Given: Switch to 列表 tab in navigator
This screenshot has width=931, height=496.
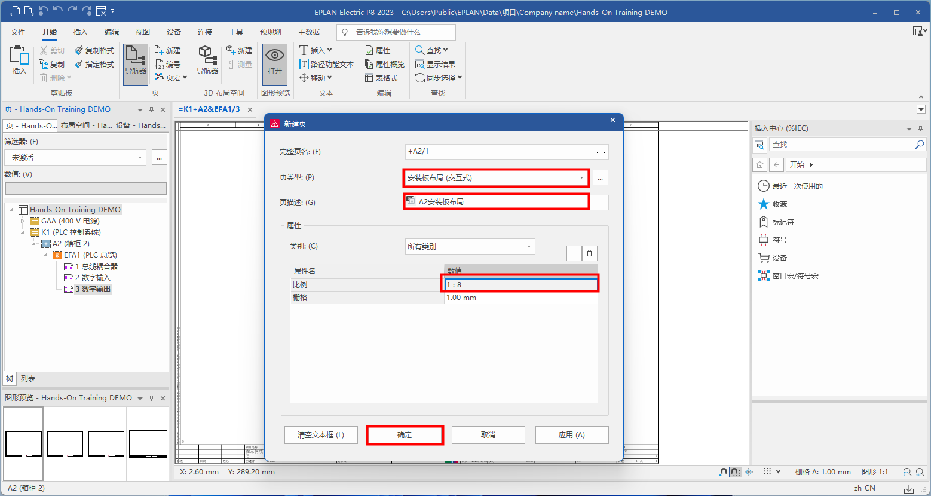Looking at the screenshot, I should click(x=28, y=379).
